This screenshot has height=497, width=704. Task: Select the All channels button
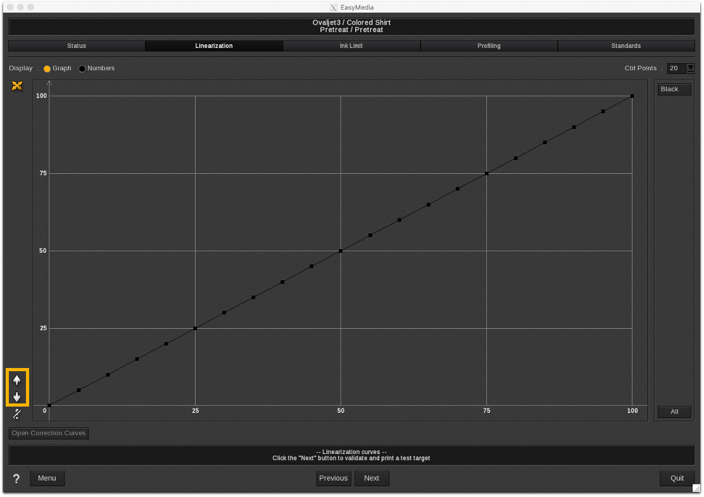(x=674, y=412)
